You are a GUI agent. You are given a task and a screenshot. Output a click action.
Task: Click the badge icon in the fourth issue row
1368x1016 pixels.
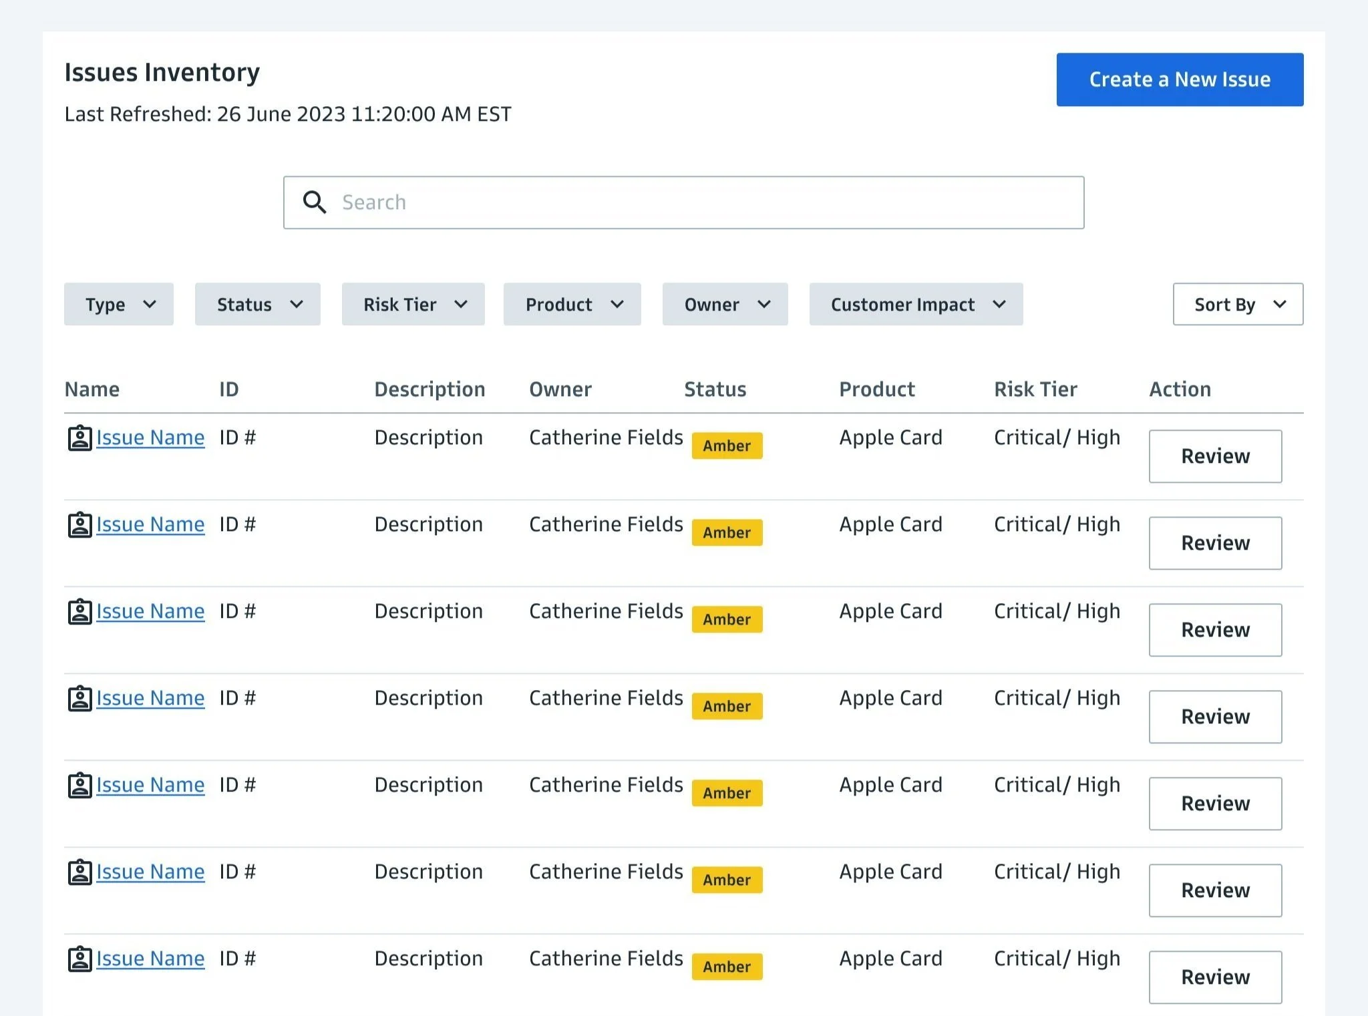pos(80,699)
